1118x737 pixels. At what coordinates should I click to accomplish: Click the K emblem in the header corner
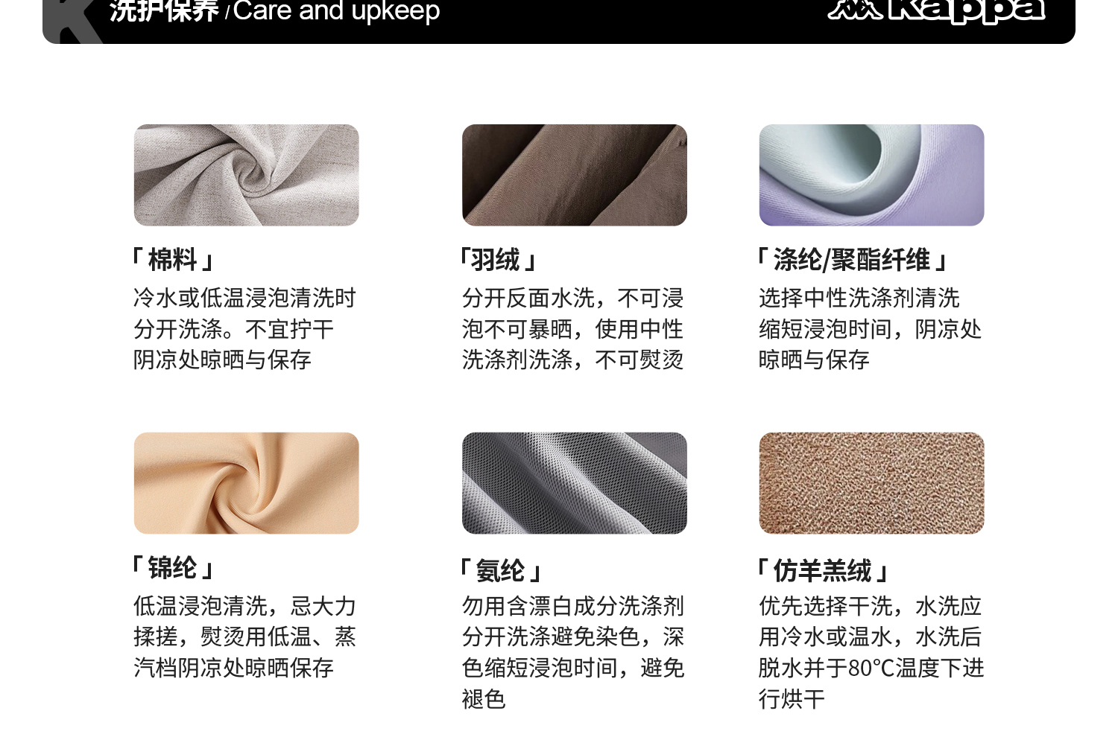click(74, 21)
